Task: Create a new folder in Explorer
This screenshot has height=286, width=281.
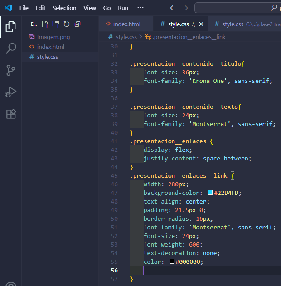Action: (x=56, y=24)
